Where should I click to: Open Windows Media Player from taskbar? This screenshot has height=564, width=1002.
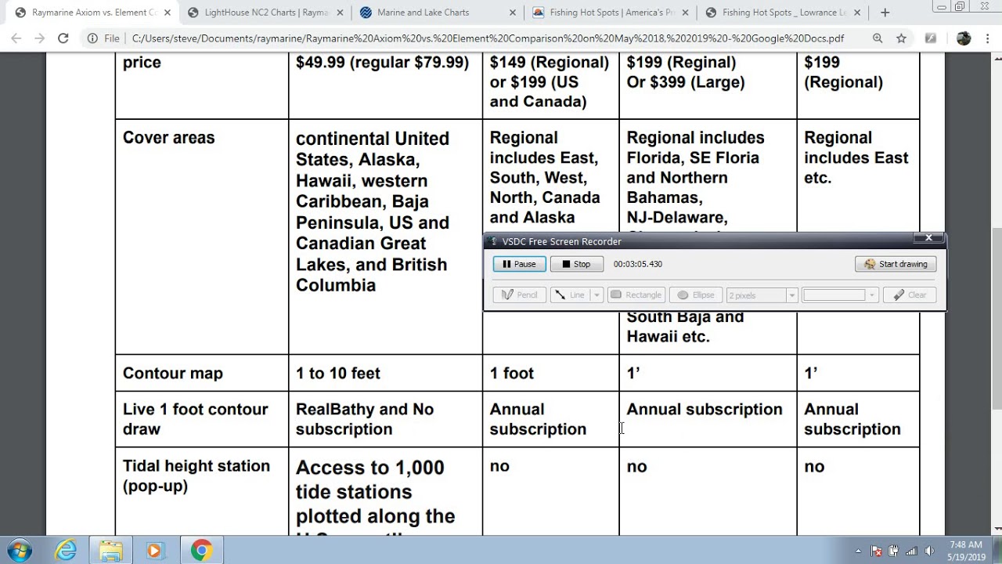coord(154,551)
